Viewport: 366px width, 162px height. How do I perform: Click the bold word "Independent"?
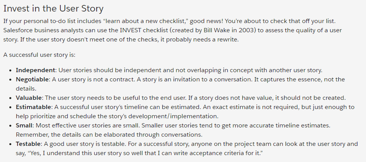pyautogui.click(x=35, y=70)
